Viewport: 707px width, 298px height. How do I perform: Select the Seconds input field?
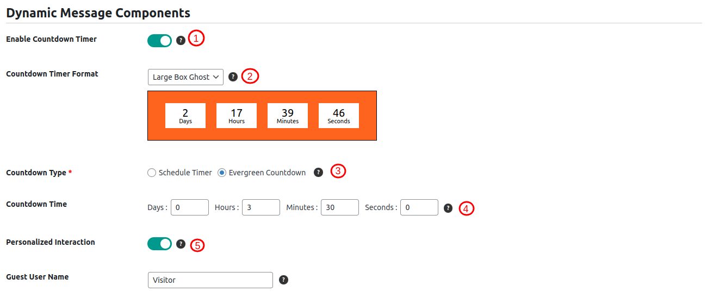coord(419,207)
